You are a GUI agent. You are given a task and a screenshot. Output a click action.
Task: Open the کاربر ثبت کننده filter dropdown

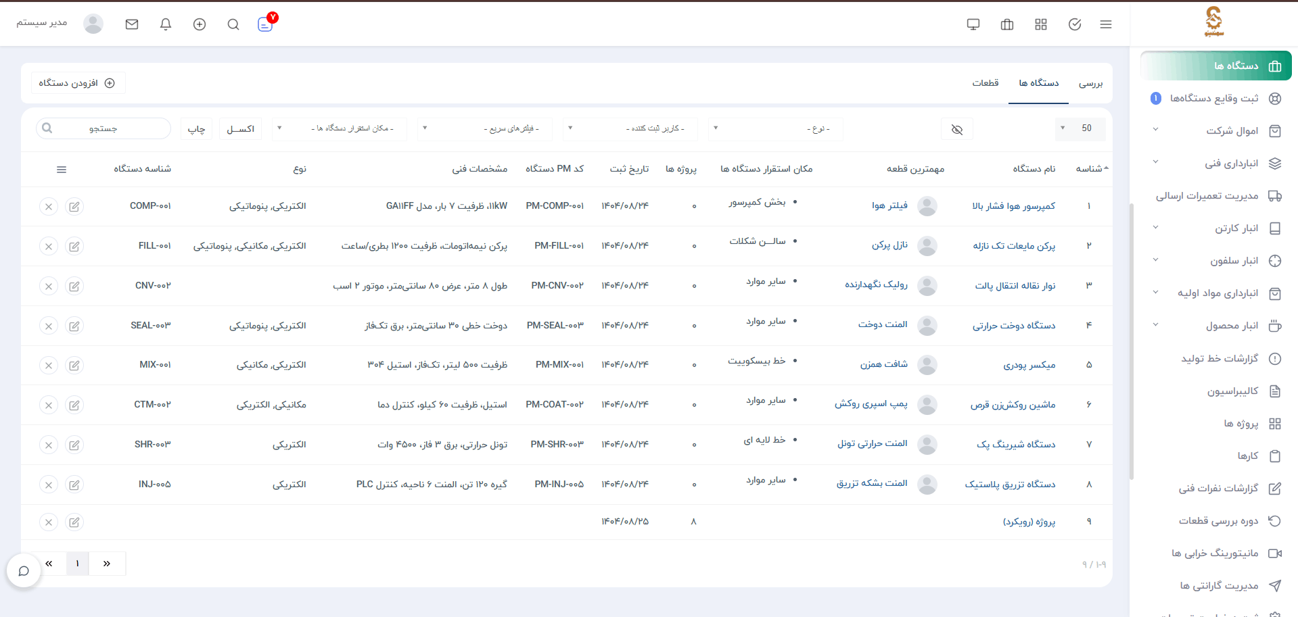click(x=630, y=128)
